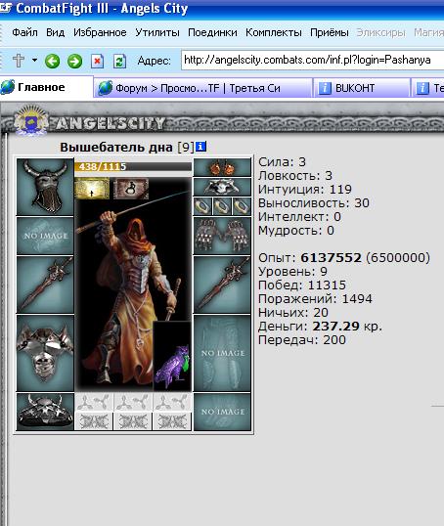The height and width of the screenshot is (526, 444).
Task: Click the Деньги: 237.29 кр. line
Action: [x=320, y=327]
